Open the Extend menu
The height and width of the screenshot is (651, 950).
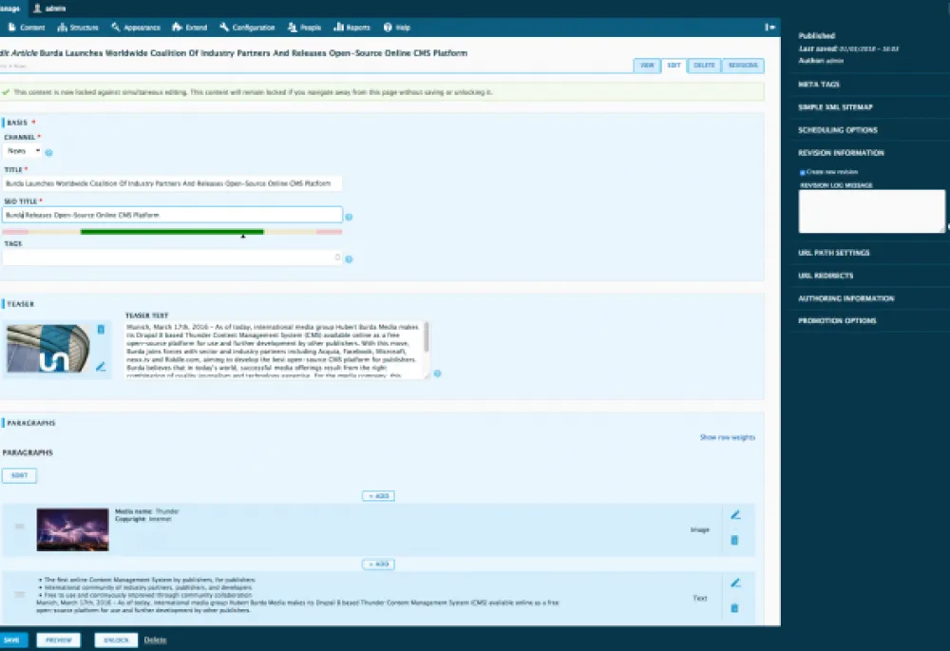pos(190,28)
